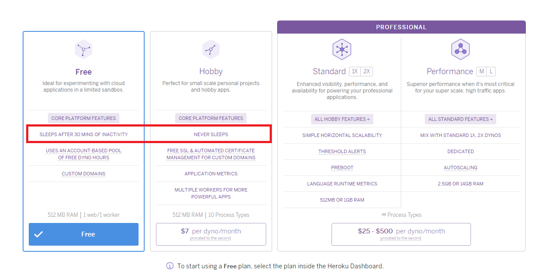Select the 1X Standard dyno toggle
Viewport: 552px width, 274px height.
coord(355,72)
